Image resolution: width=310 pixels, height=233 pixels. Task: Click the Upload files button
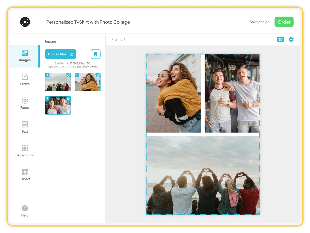click(x=60, y=54)
